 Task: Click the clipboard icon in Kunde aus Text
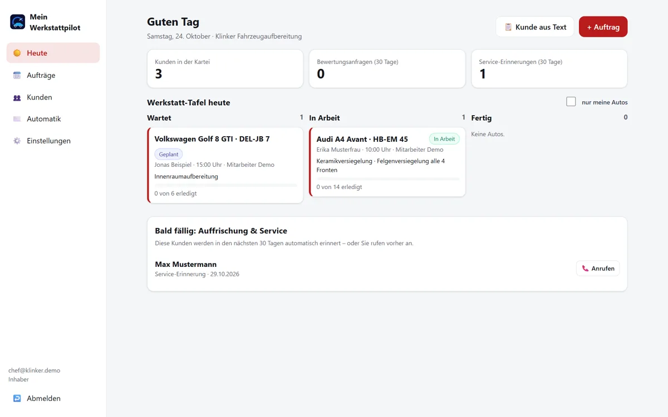coord(508,27)
